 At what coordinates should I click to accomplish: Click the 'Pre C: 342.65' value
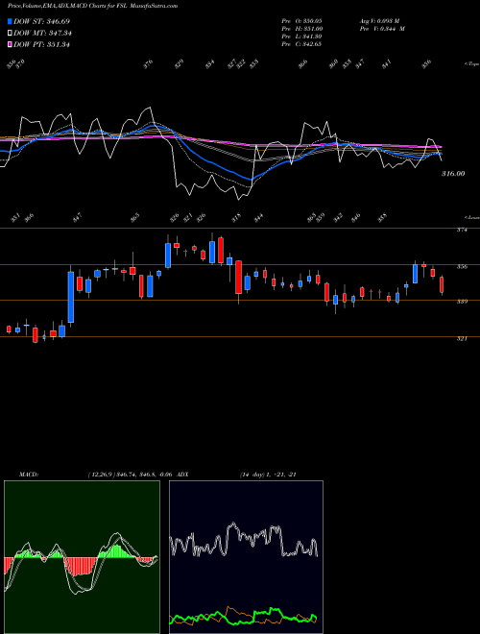pyautogui.click(x=301, y=44)
